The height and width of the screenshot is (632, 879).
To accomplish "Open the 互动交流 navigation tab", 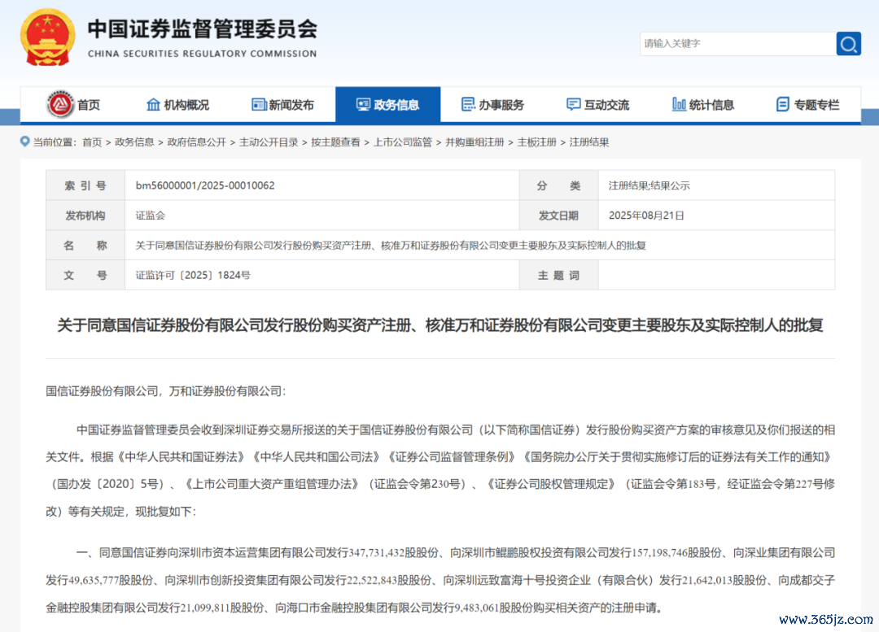I will click(598, 105).
